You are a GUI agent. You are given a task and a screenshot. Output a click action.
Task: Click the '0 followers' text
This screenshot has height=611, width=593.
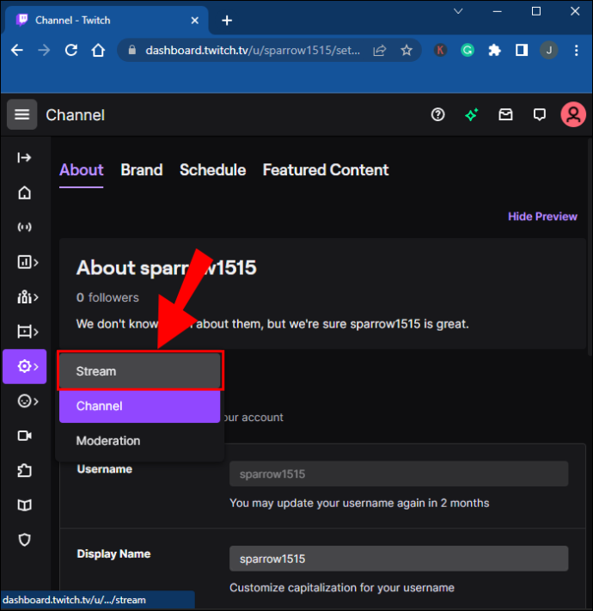tap(107, 297)
